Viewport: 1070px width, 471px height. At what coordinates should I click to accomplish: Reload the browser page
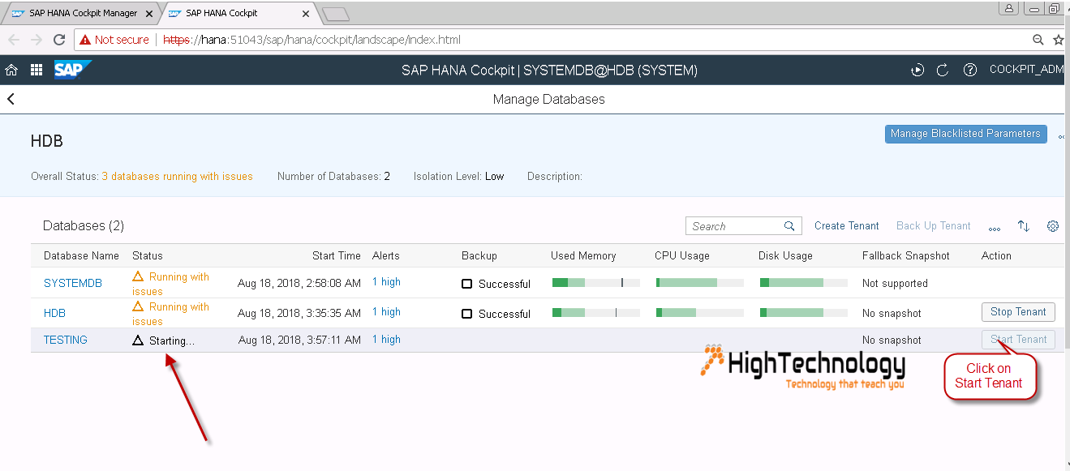point(59,40)
